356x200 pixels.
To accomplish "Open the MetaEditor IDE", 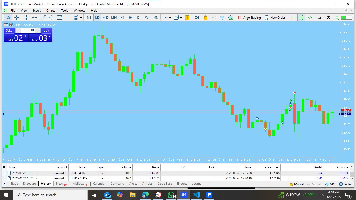I will tap(197, 18).
